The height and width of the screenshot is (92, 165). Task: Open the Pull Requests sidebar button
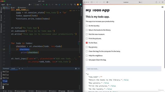(1, 28)
